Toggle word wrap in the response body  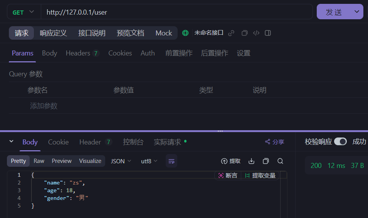171,161
